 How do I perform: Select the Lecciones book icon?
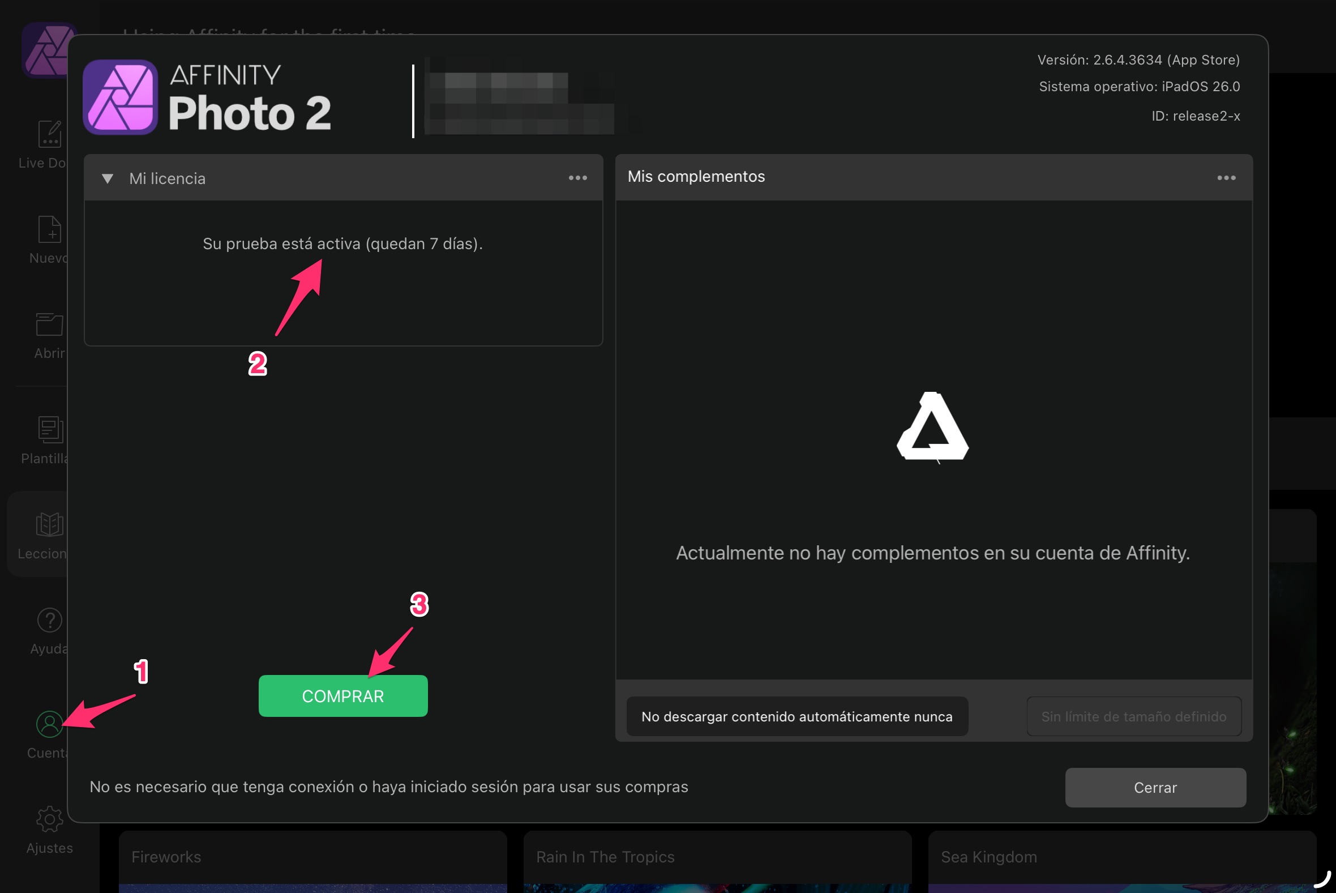tap(49, 524)
